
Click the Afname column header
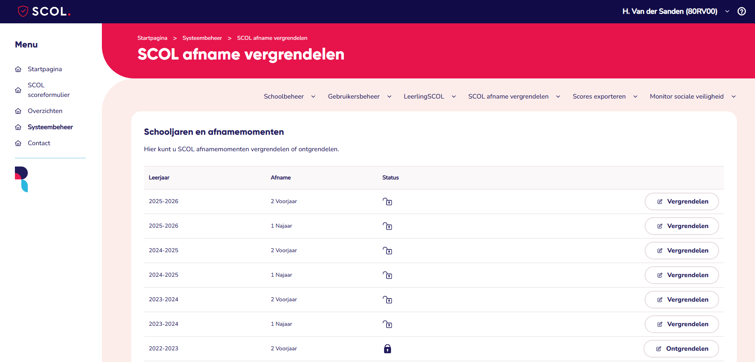point(281,177)
